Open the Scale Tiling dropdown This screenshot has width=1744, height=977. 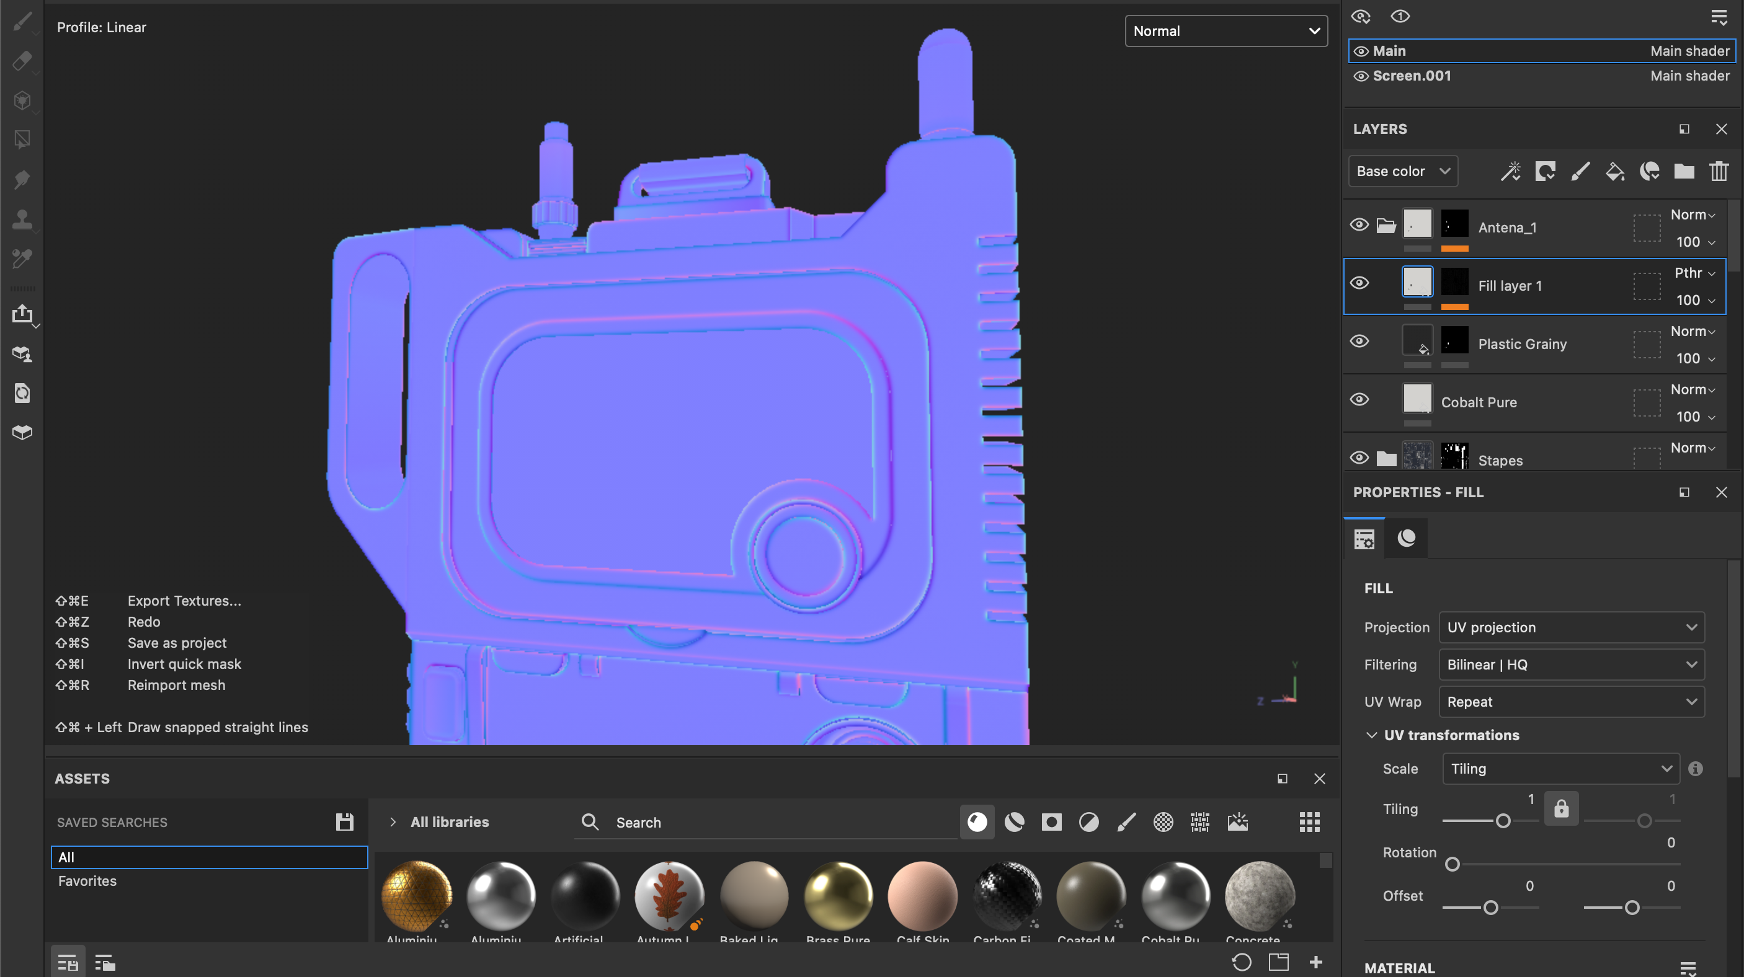[1561, 769]
